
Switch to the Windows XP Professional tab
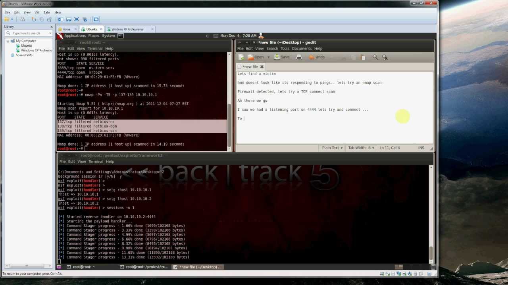pyautogui.click(x=127, y=29)
